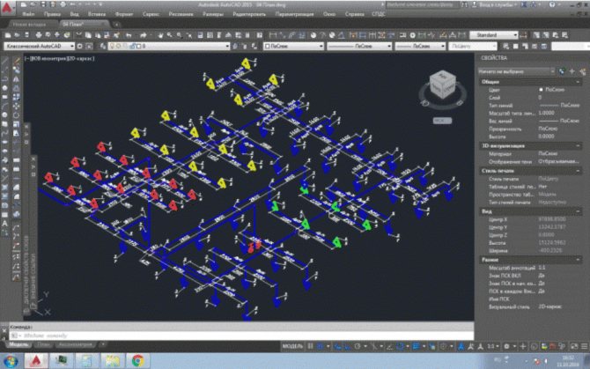Screen dimensions: 590x369
Task: Open Google Chrome from the taskbar
Action: [x=137, y=360]
